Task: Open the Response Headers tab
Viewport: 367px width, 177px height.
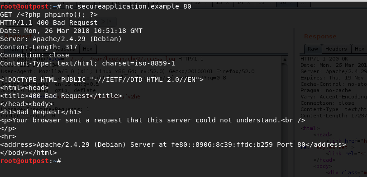Action: point(336,49)
